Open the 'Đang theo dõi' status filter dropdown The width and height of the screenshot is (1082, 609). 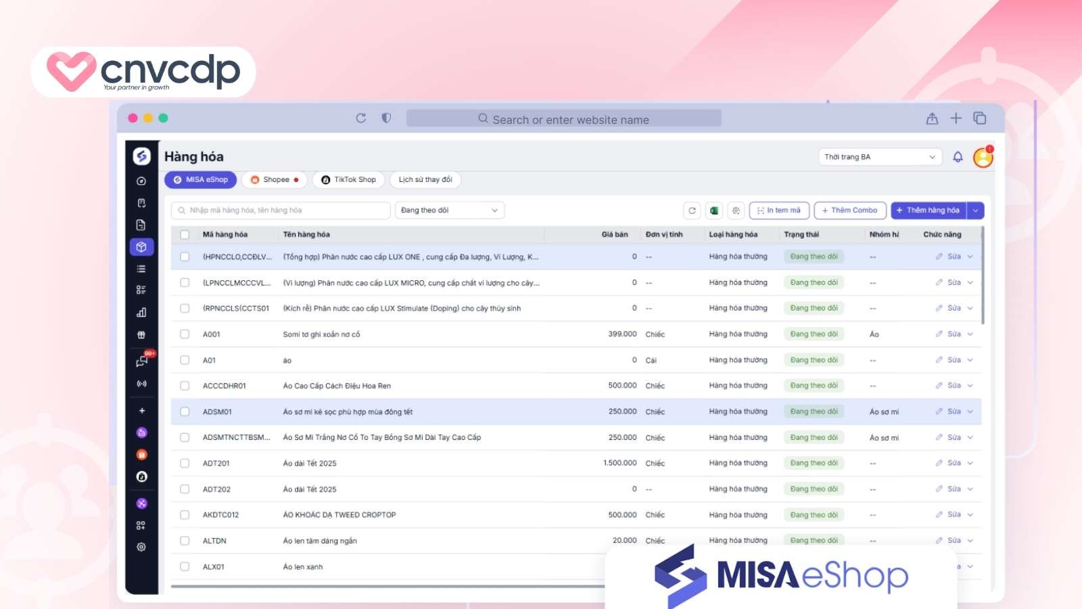[x=449, y=210]
